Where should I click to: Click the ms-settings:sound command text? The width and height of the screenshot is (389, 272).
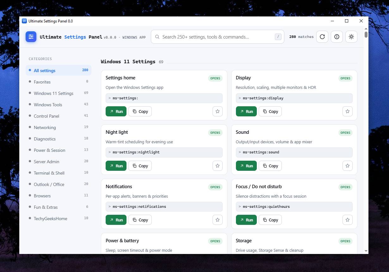[261, 152]
